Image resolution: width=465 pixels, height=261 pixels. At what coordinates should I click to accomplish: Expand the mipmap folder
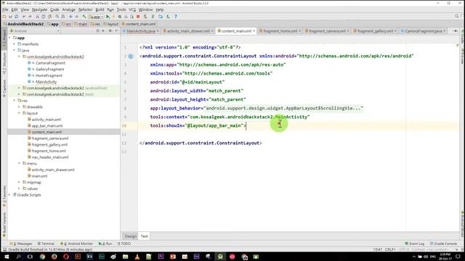point(20,182)
